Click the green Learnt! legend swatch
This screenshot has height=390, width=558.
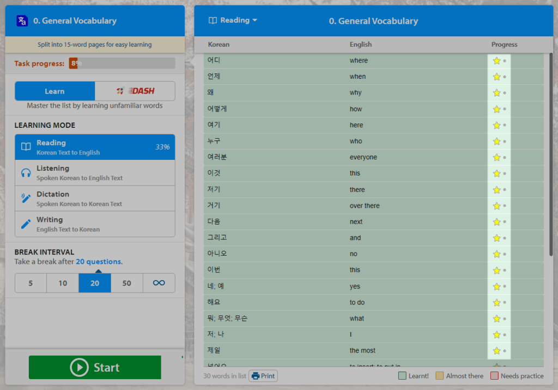(x=402, y=376)
